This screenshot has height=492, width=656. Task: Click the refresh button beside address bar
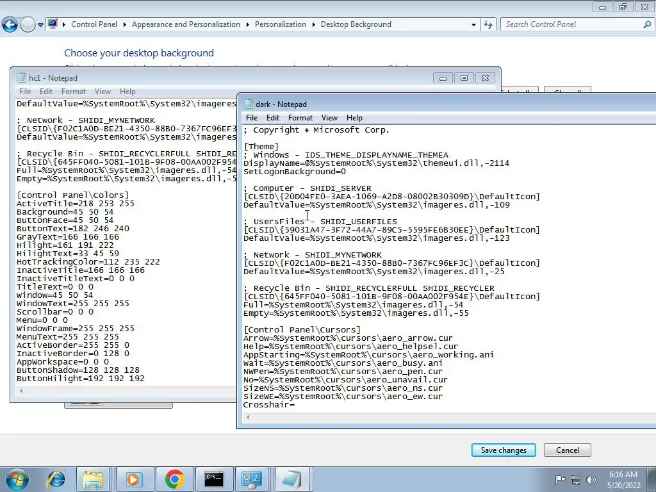click(488, 25)
